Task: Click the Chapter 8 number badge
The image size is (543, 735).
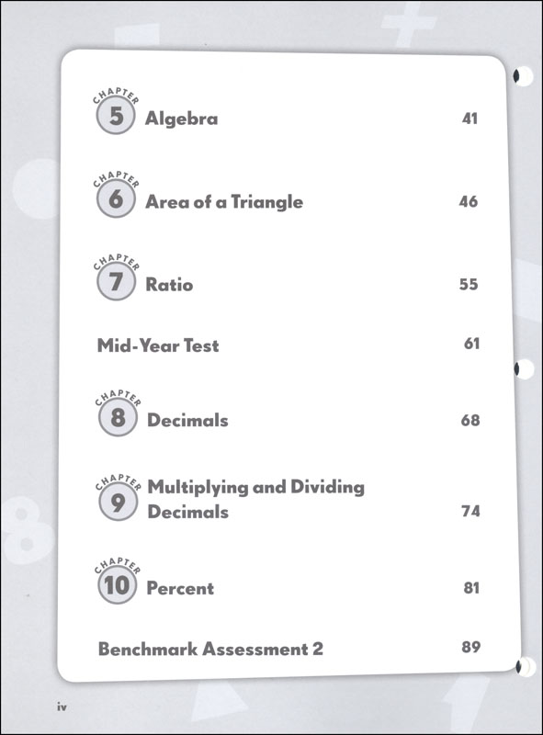Action: (x=119, y=417)
